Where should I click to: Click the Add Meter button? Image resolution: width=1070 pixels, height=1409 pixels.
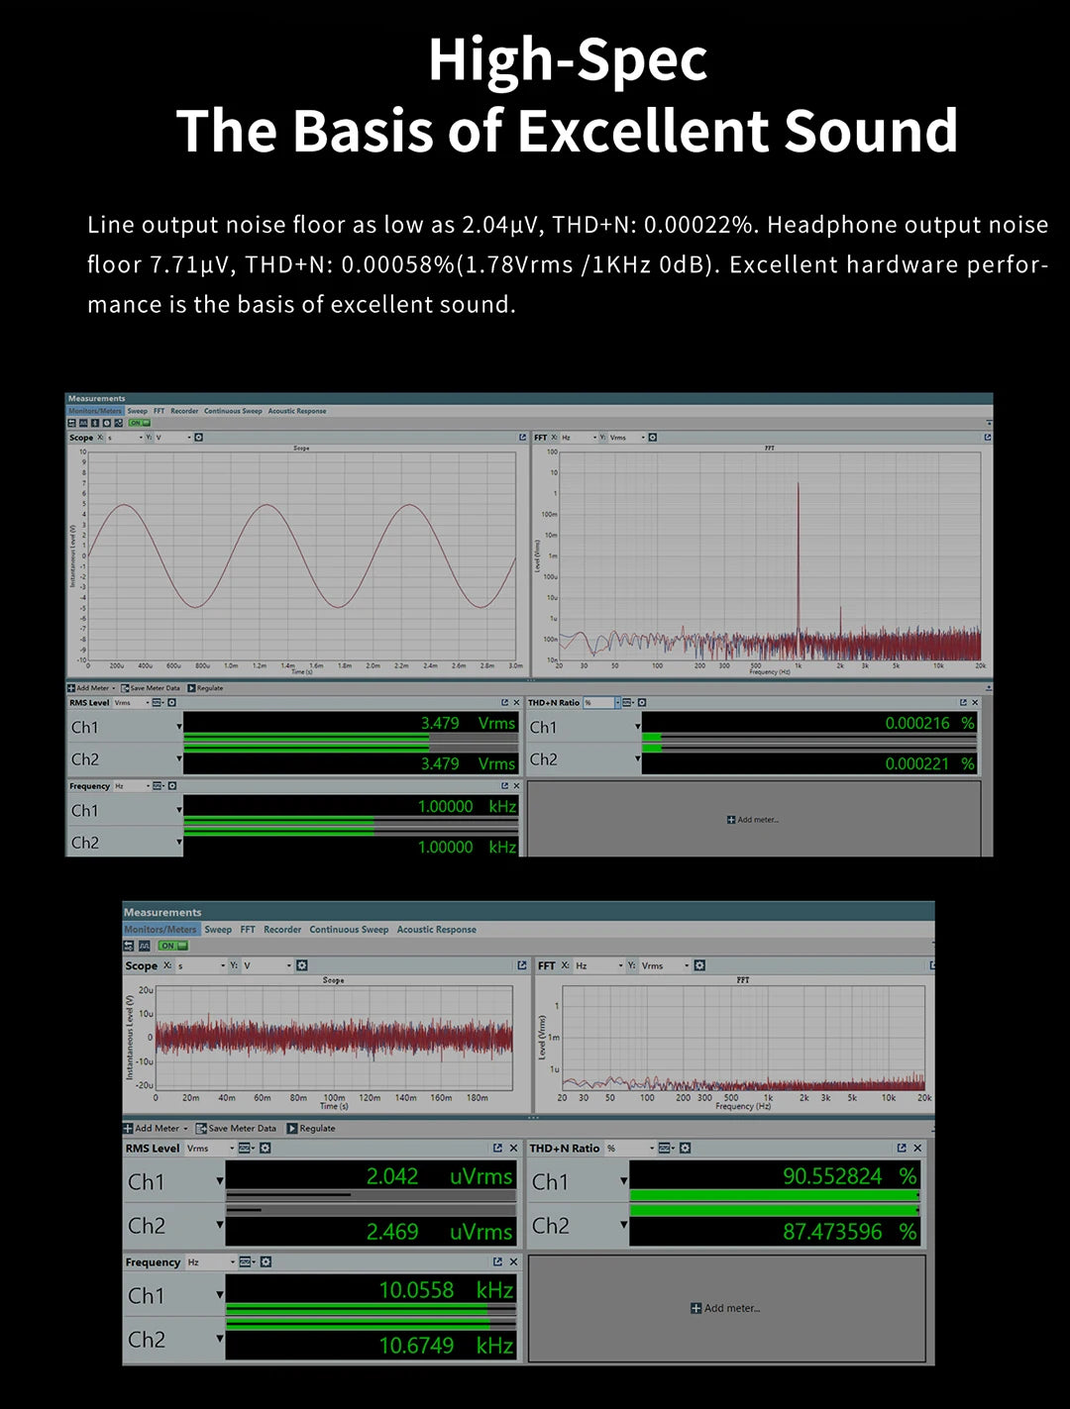90,688
